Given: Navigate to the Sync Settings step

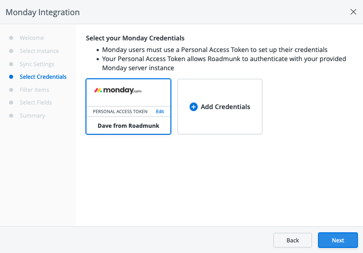Looking at the screenshot, I should click(37, 64).
